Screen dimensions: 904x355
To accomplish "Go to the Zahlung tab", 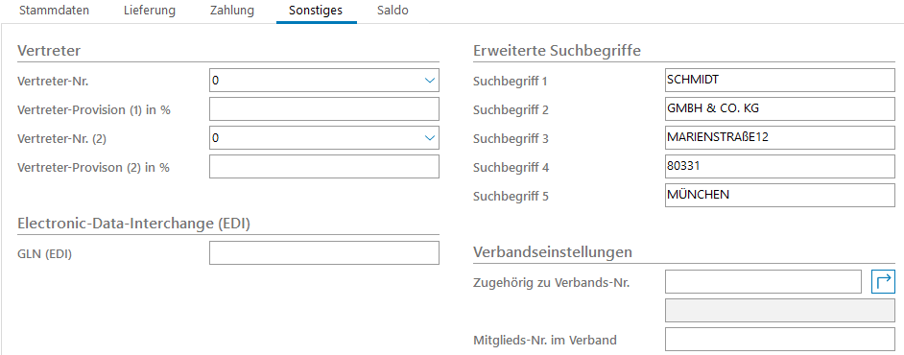I will click(x=232, y=11).
